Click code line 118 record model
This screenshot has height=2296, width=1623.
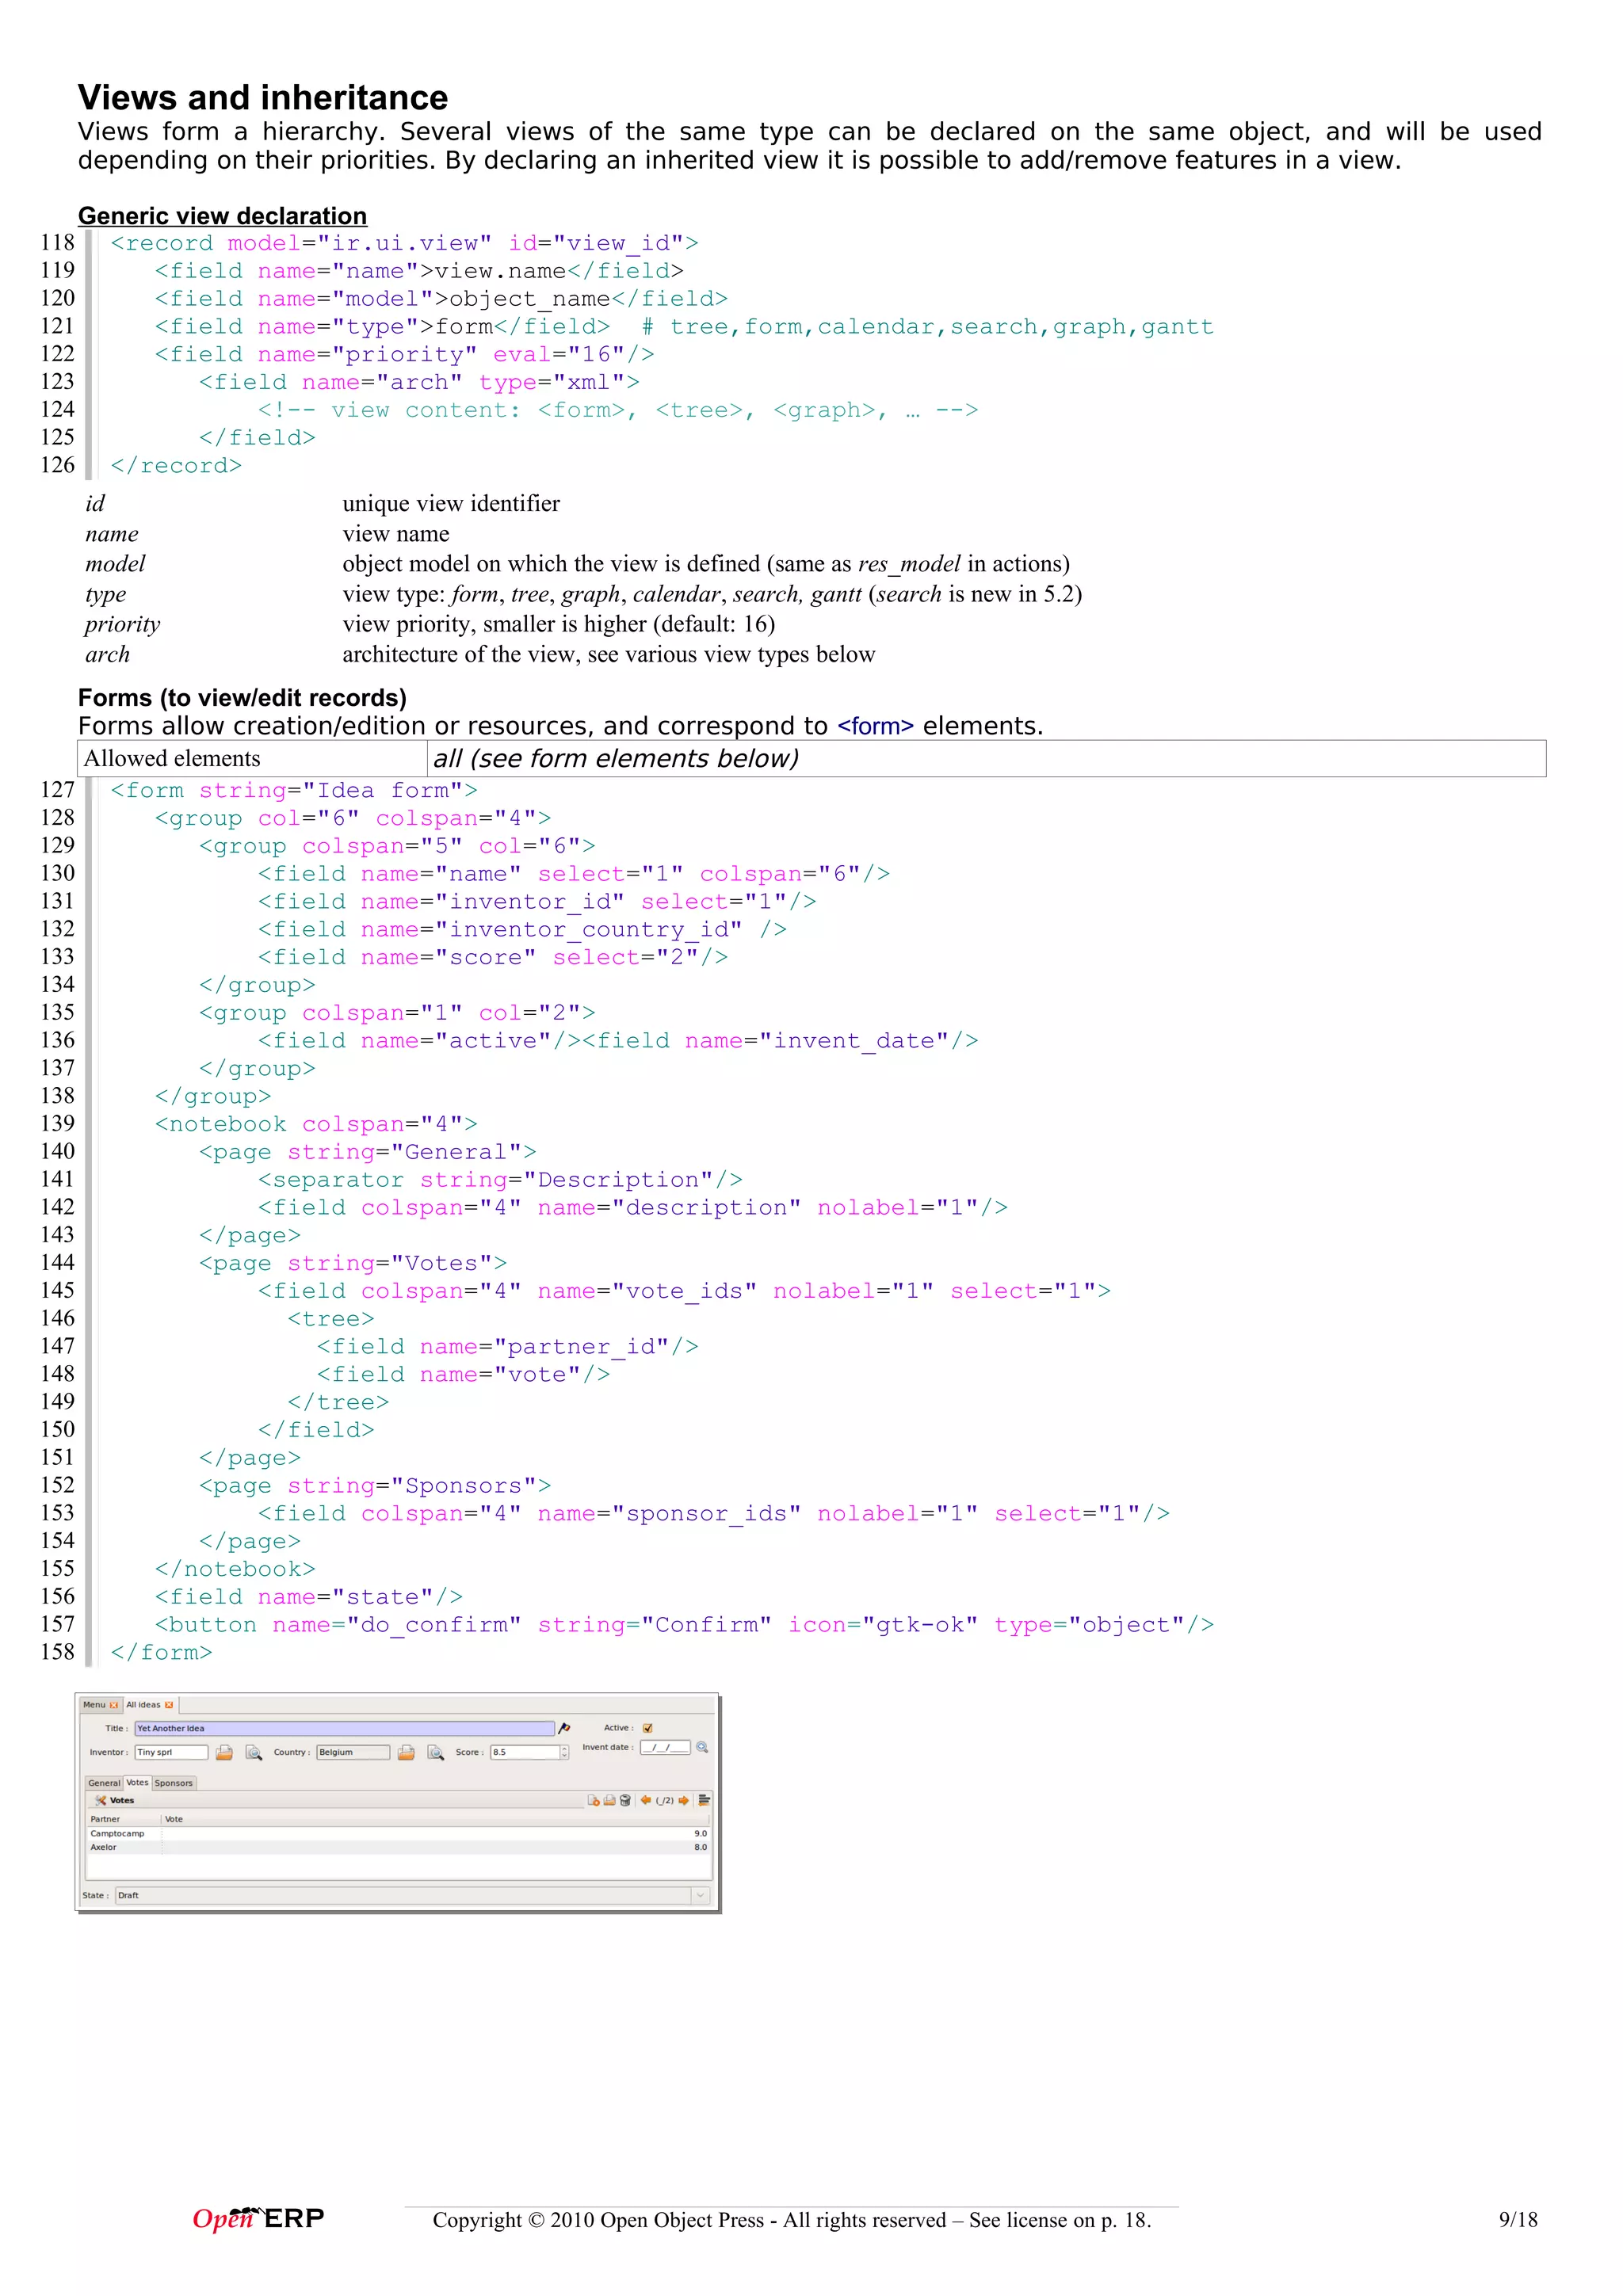[404, 243]
